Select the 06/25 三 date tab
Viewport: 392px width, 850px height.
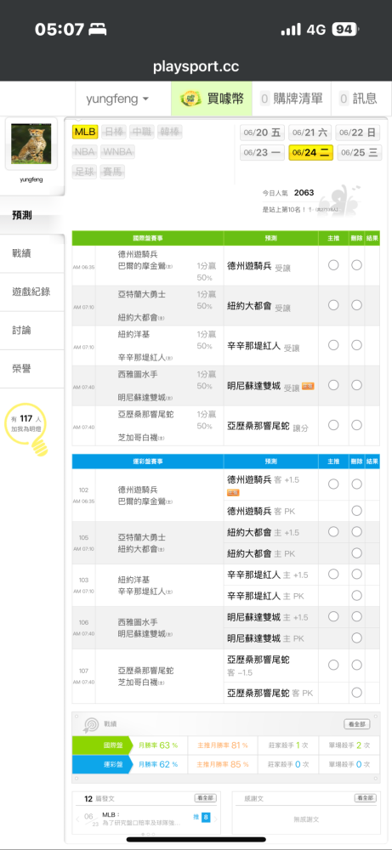pos(358,153)
